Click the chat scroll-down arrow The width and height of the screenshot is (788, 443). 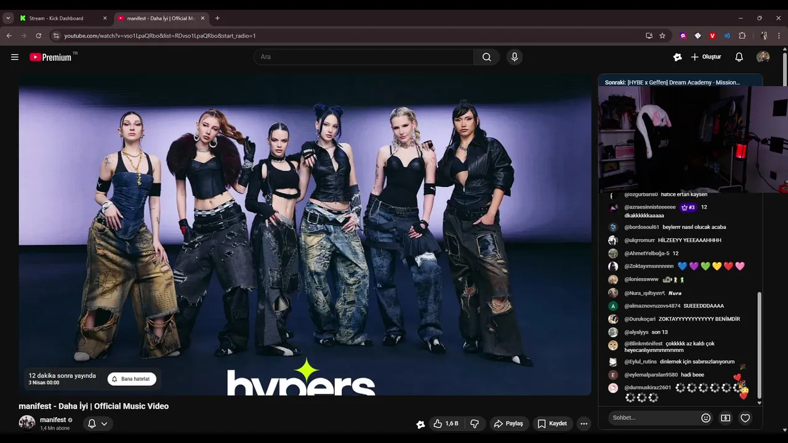pos(759,403)
